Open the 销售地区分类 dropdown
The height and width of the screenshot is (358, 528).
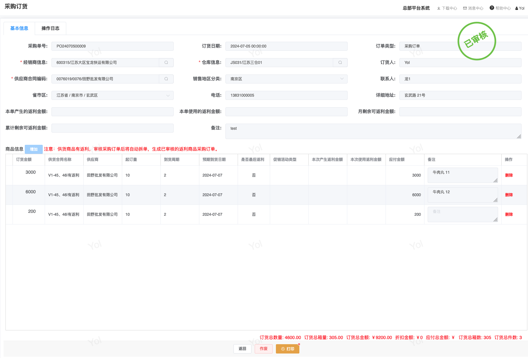286,79
